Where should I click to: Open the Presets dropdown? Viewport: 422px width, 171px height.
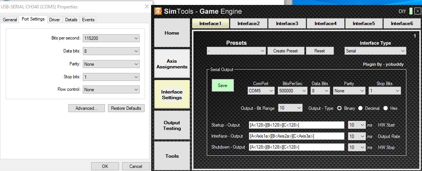pyautogui.click(x=236, y=51)
